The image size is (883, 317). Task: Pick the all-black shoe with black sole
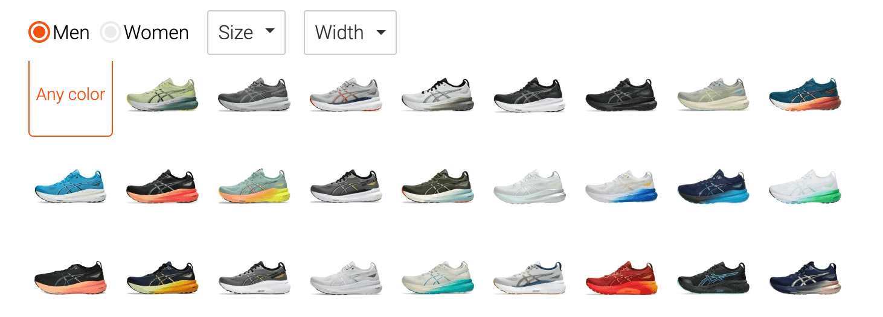621,95
